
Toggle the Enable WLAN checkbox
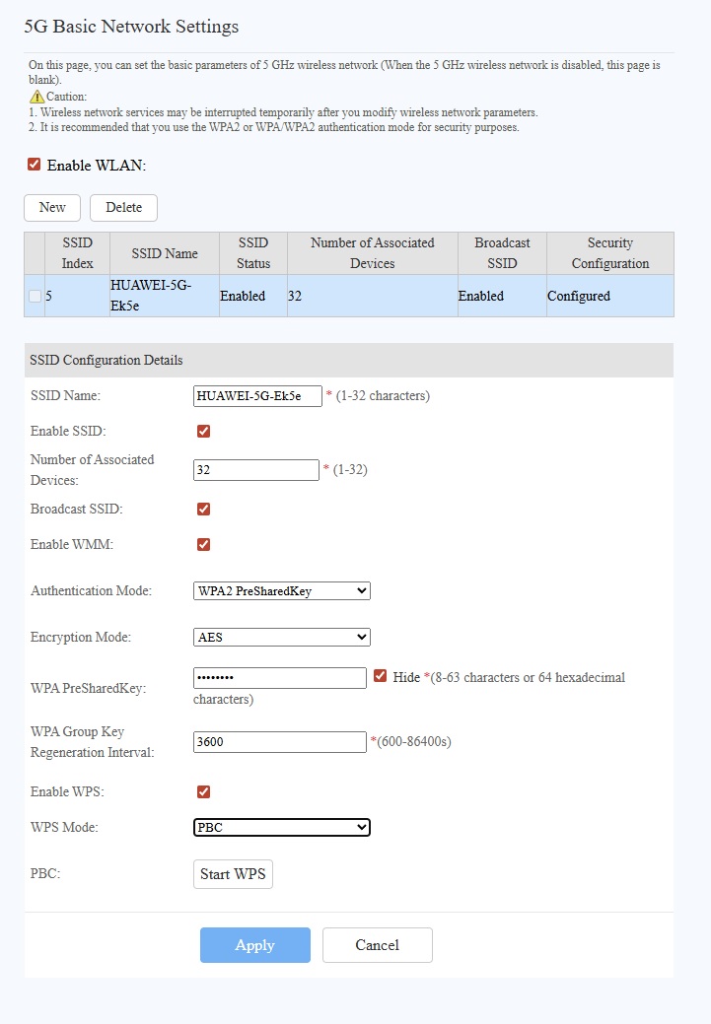[35, 165]
